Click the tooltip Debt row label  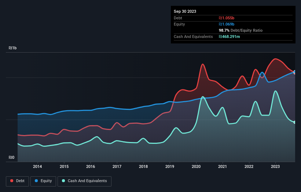click(x=178, y=18)
